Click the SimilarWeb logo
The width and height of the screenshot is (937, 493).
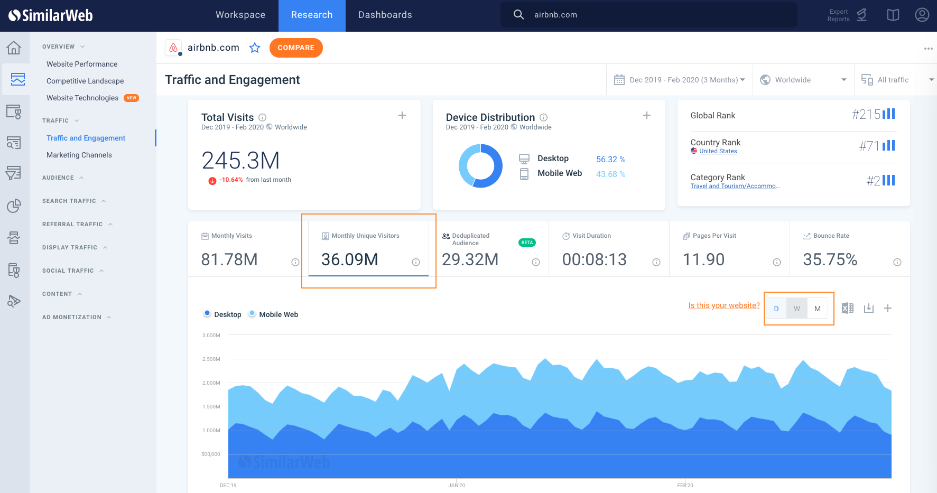51,15
